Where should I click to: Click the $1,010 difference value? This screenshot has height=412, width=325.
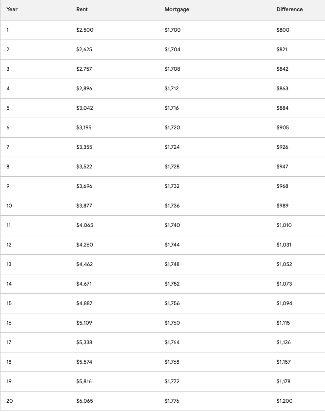click(x=284, y=226)
